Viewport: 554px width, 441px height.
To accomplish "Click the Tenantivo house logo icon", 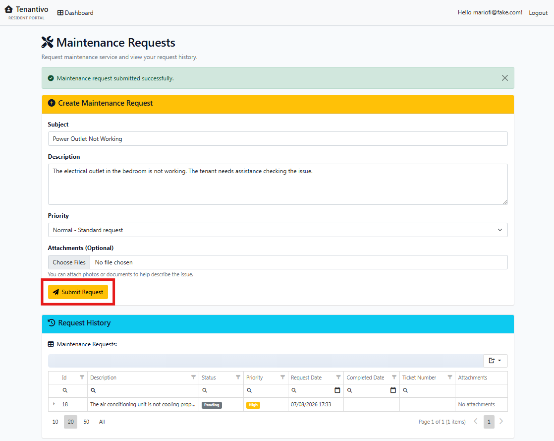I will click(x=8, y=9).
